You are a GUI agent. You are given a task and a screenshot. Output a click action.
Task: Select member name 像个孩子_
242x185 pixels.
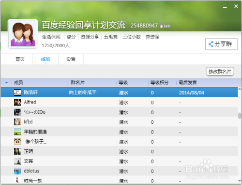pos(36,142)
